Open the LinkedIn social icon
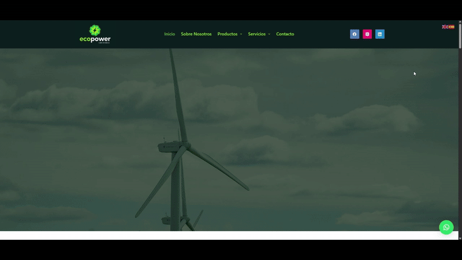462x260 pixels. (x=380, y=34)
